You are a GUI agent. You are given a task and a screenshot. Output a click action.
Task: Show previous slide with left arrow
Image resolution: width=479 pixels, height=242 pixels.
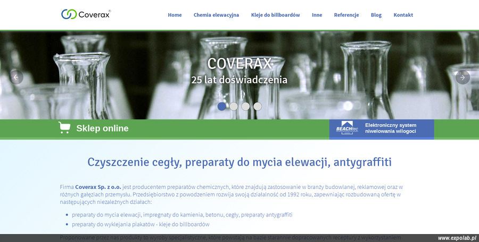click(x=16, y=77)
